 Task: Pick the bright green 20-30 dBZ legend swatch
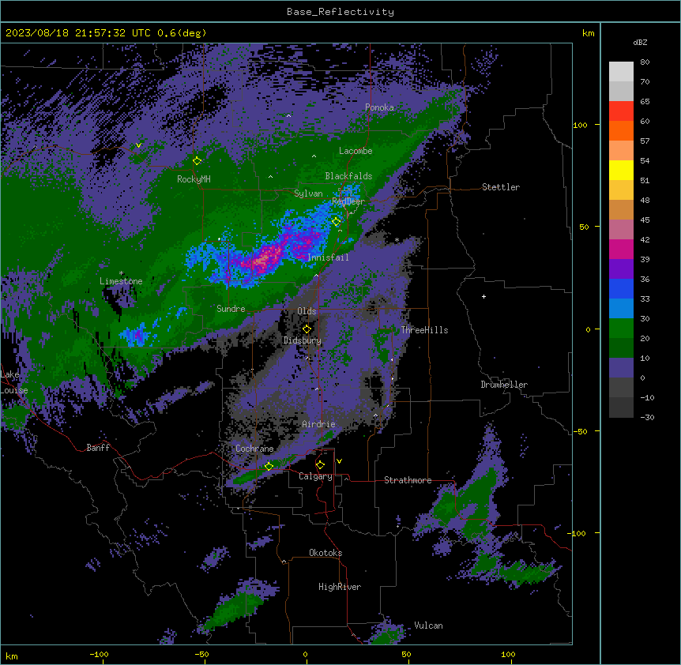click(621, 329)
